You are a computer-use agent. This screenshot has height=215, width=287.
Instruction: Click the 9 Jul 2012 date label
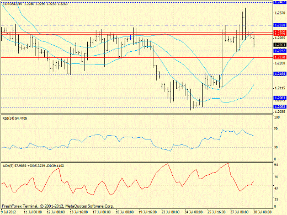[x=9, y=212]
